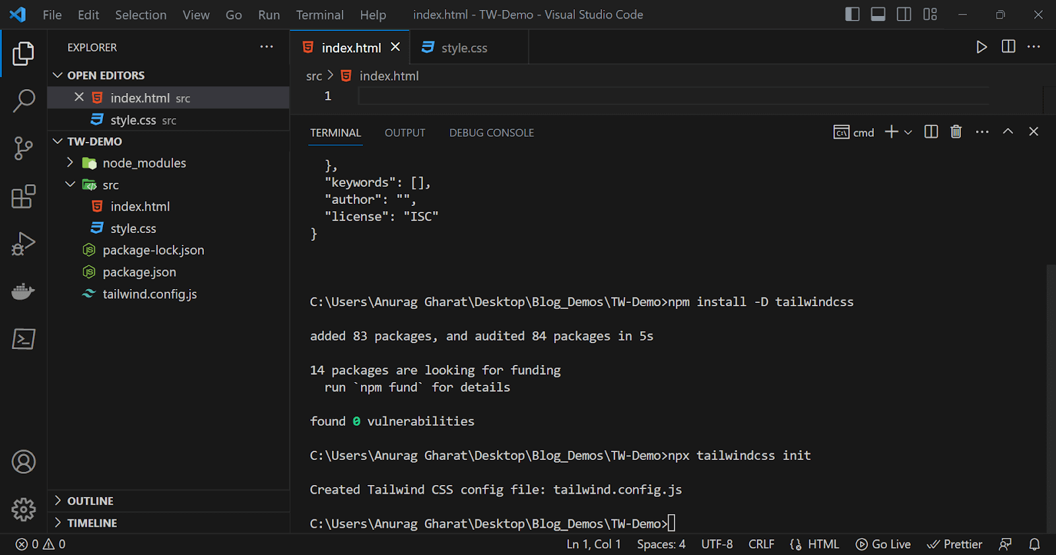Toggle the Secondary Side Bar layout
The height and width of the screenshot is (555, 1056).
pos(904,15)
